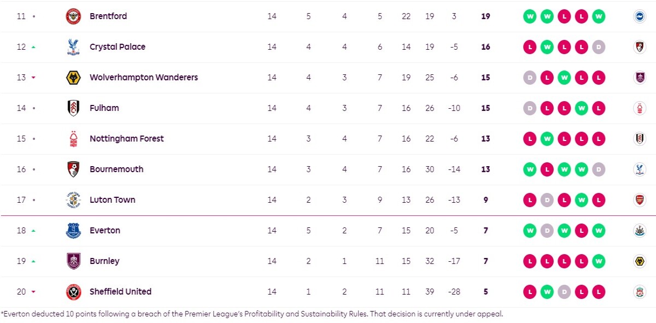The width and height of the screenshot is (656, 323).
Task: Select the Fulham team name
Action: (104, 108)
